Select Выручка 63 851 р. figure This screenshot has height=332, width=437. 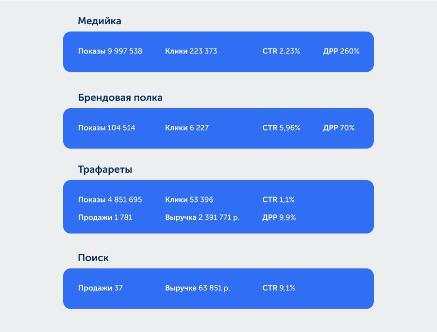[x=198, y=288]
